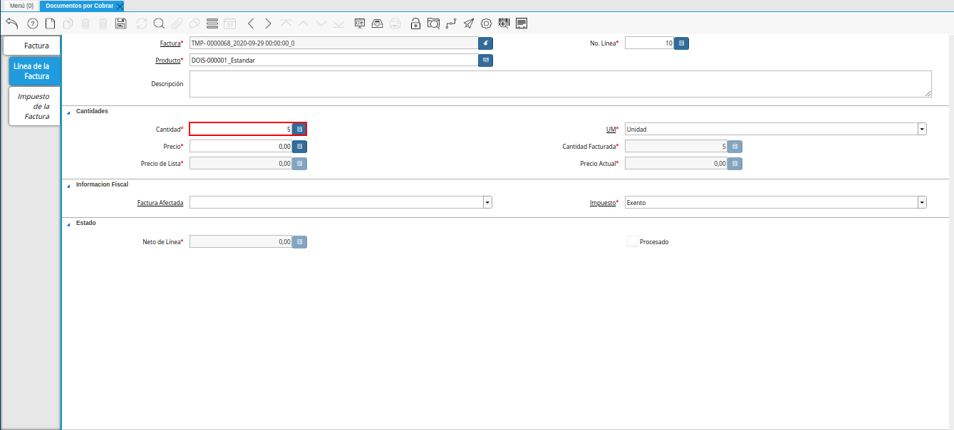Click the refresh arrows icon
The height and width of the screenshot is (430, 954).
pyautogui.click(x=142, y=23)
